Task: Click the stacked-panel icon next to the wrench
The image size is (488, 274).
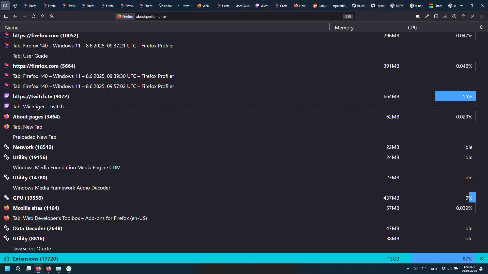Action: tap(436, 16)
